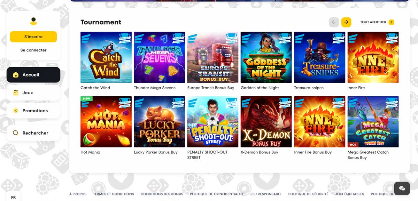The image size is (418, 201).
Task: Select the X-Demon Bonus Buy thumbnail
Action: (x=266, y=122)
